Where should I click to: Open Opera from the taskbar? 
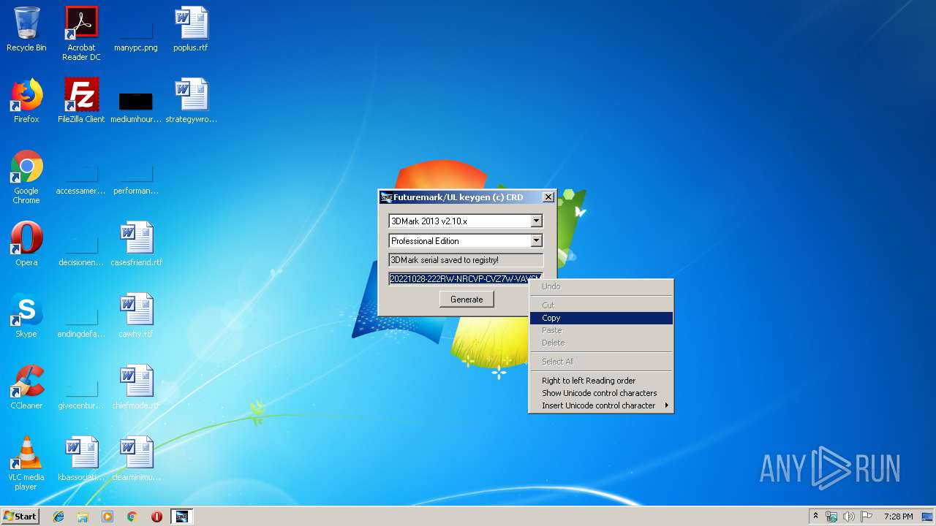[156, 517]
